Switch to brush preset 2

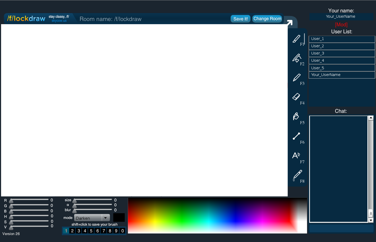tap(72, 231)
